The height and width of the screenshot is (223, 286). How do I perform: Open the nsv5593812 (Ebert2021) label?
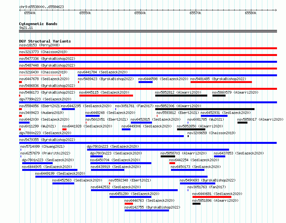click(x=178, y=113)
